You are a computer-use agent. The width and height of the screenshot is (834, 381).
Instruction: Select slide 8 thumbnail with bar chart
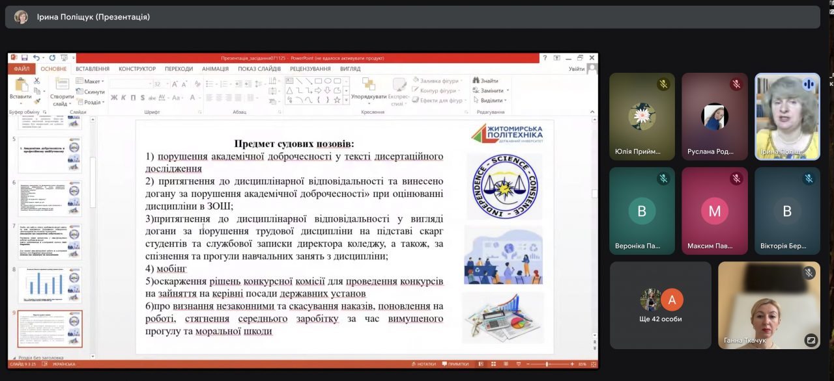pyautogui.click(x=50, y=284)
